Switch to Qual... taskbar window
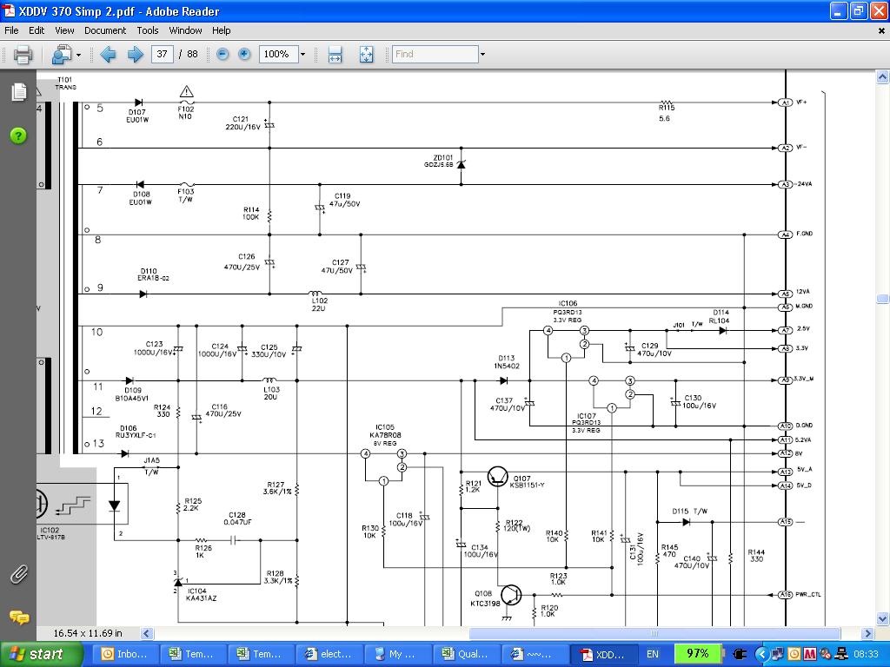The image size is (890, 667). 466,655
